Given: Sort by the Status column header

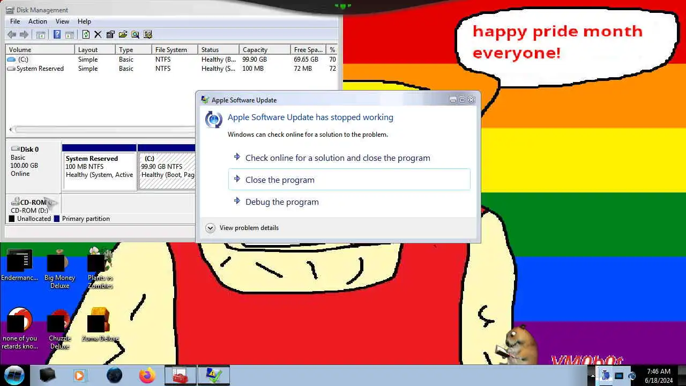Looking at the screenshot, I should [219, 49].
